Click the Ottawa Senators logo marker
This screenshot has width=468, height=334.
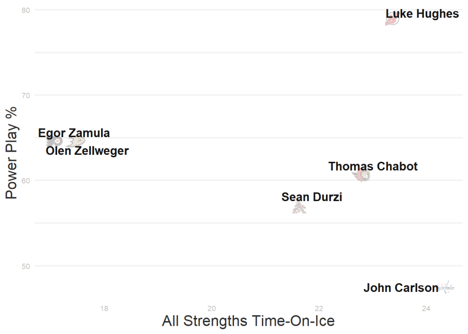coord(362,175)
